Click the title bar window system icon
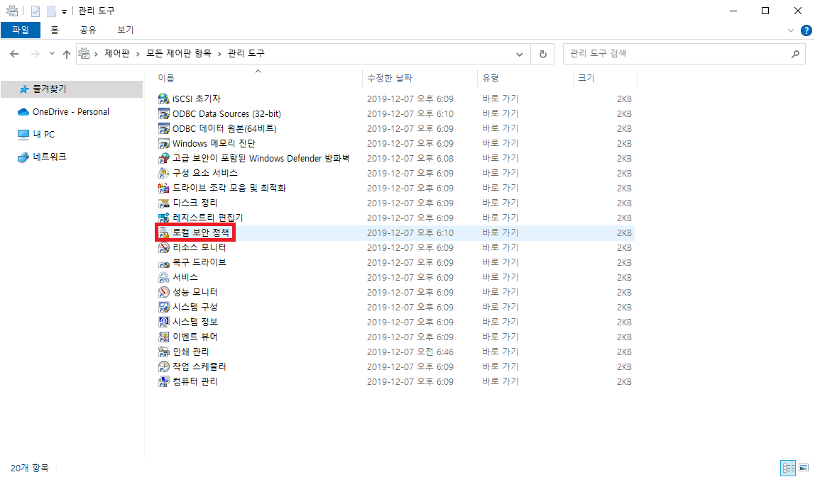Viewport: 815px width, 477px height. point(12,11)
